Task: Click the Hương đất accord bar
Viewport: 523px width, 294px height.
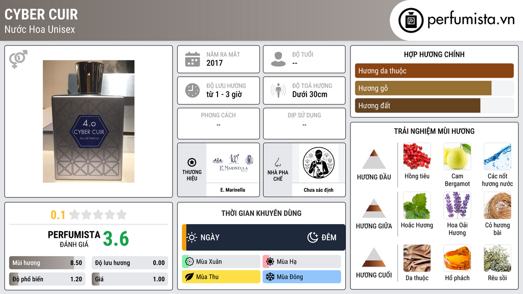Action: [x=434, y=105]
